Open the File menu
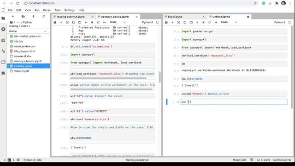Screen dimensions: 295x166 (10, 10)
